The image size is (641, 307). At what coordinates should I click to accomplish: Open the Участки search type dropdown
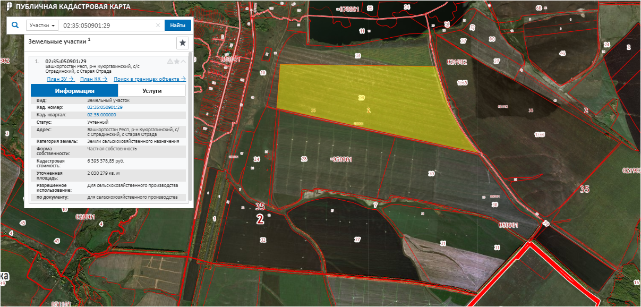[x=42, y=25]
